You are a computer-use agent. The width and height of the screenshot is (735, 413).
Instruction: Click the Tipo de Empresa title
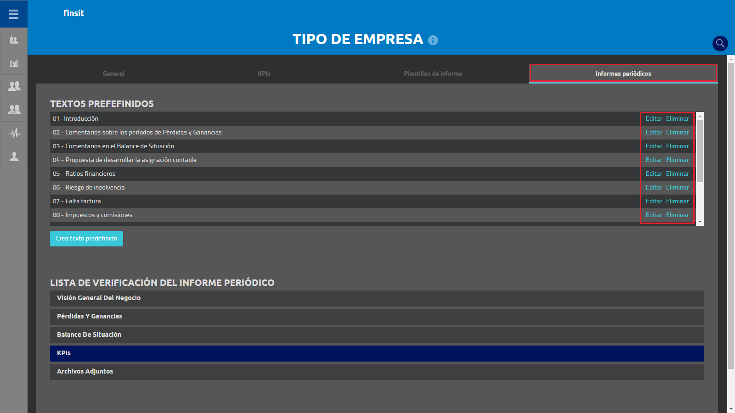click(x=358, y=39)
